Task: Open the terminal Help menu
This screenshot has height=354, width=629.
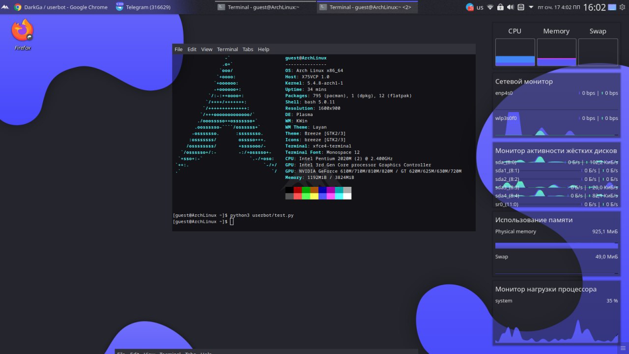Action: 263,49
